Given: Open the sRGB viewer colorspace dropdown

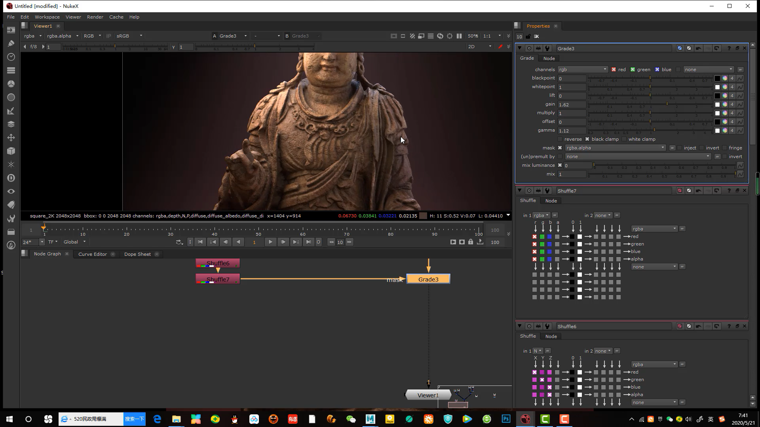Looking at the screenshot, I should tap(129, 36).
